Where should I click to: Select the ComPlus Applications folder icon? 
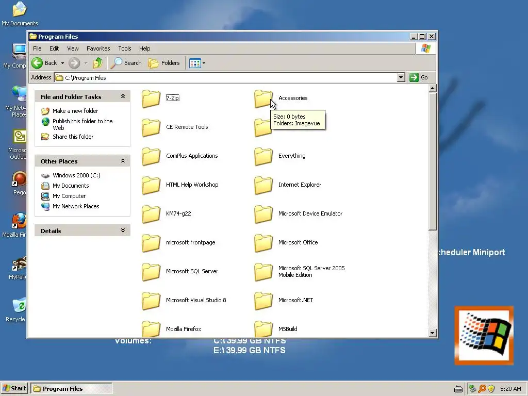click(151, 156)
